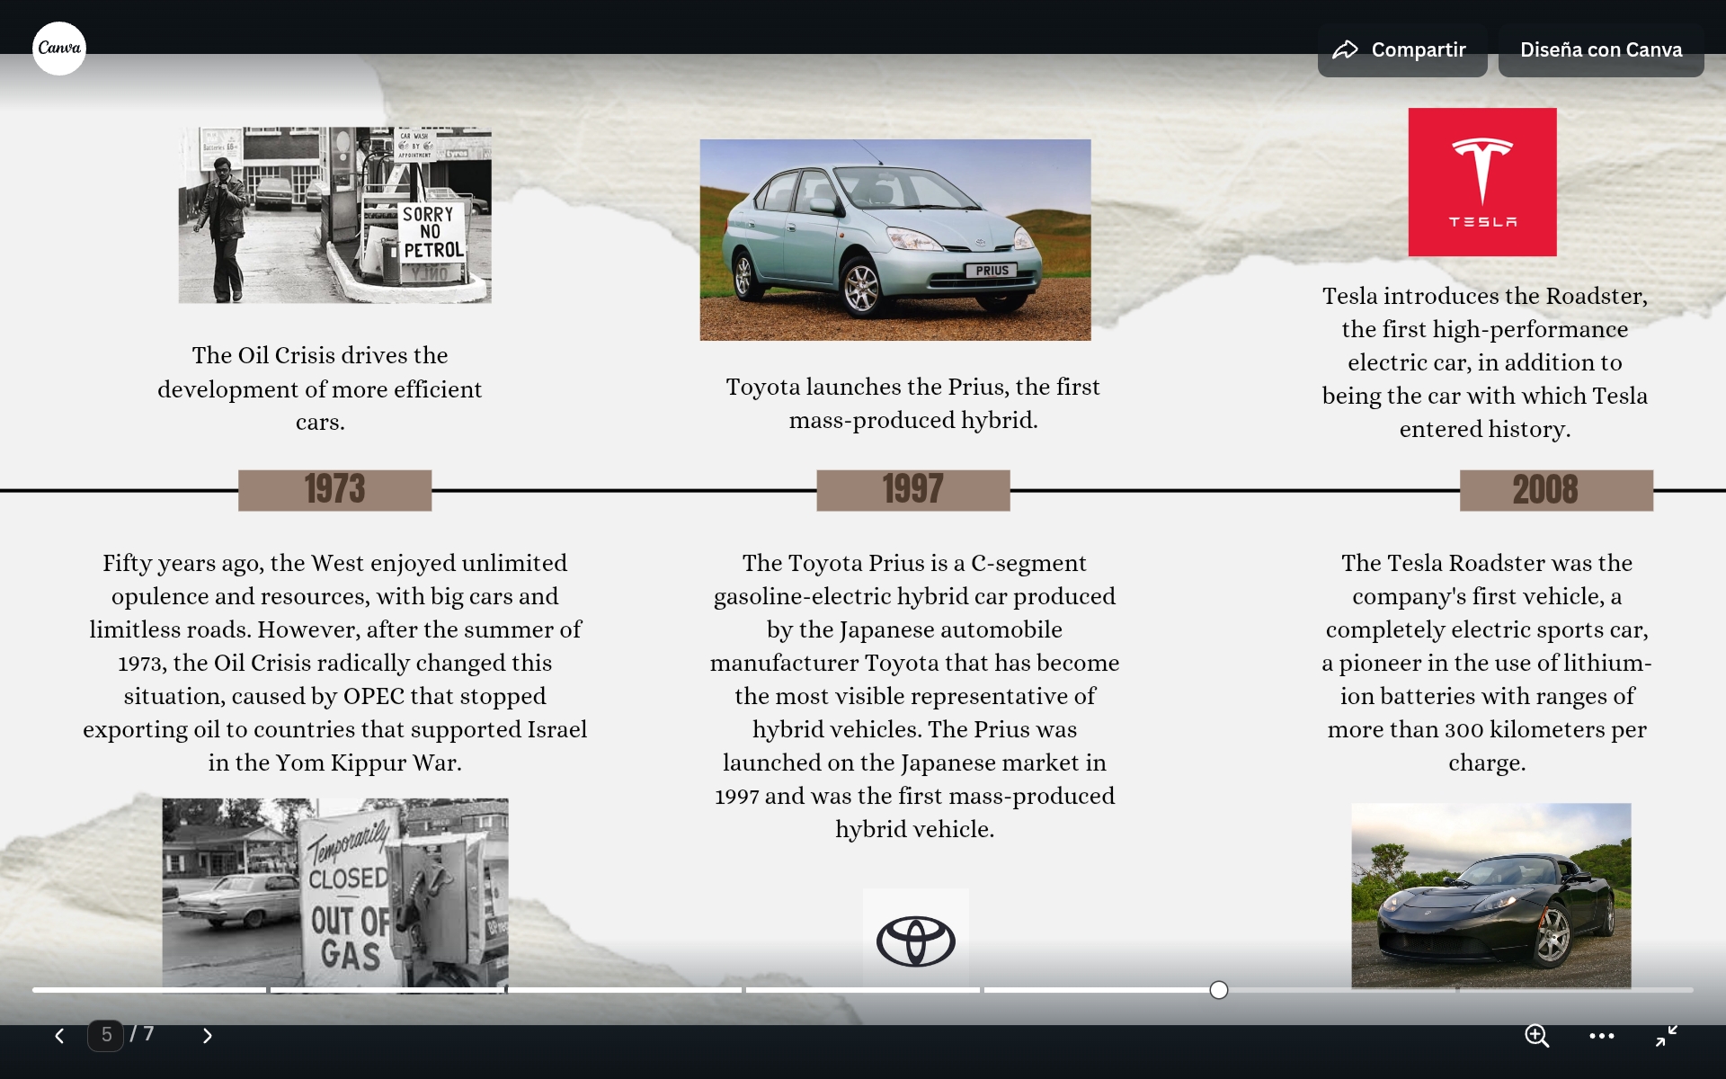
Task: Click the last segment of the progress bar
Action: (1575, 990)
